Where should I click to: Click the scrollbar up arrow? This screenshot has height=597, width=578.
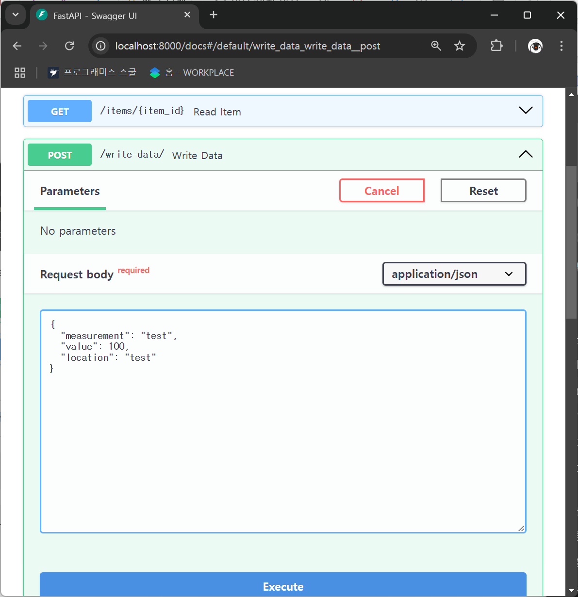571,95
